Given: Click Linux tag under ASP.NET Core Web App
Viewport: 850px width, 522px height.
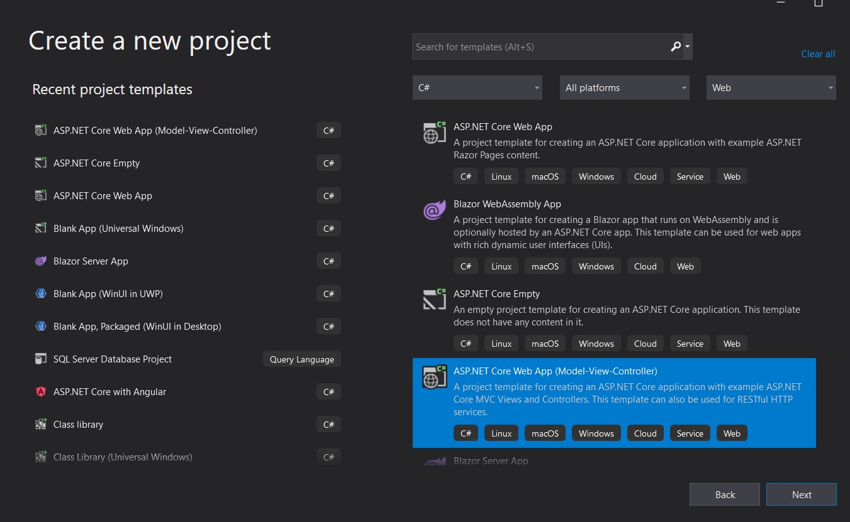Looking at the screenshot, I should [x=501, y=177].
